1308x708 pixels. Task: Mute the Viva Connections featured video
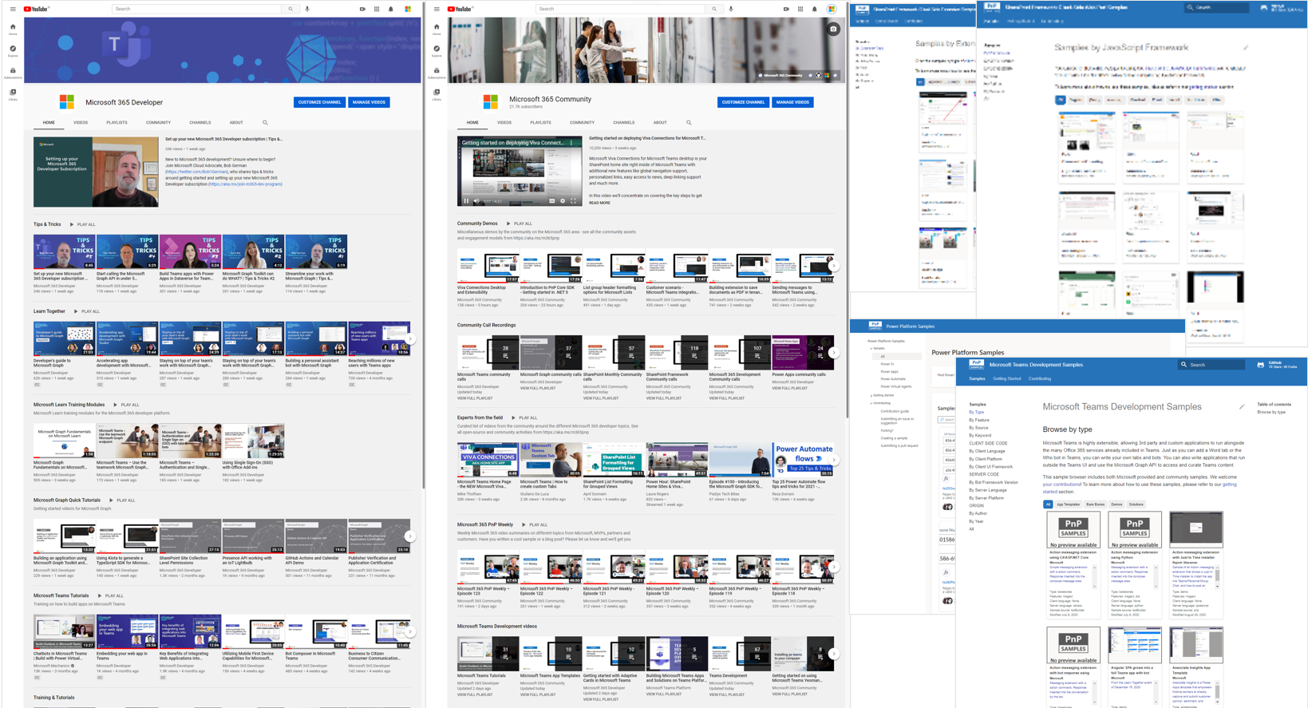click(477, 201)
